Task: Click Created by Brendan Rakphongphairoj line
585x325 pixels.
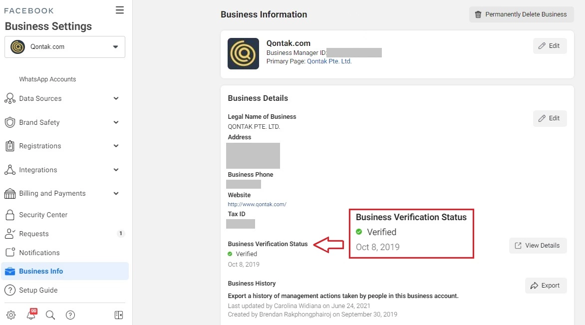Action: [312, 314]
